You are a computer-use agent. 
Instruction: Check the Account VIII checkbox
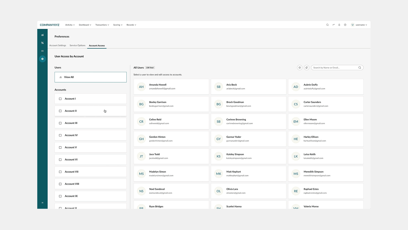tap(60, 184)
